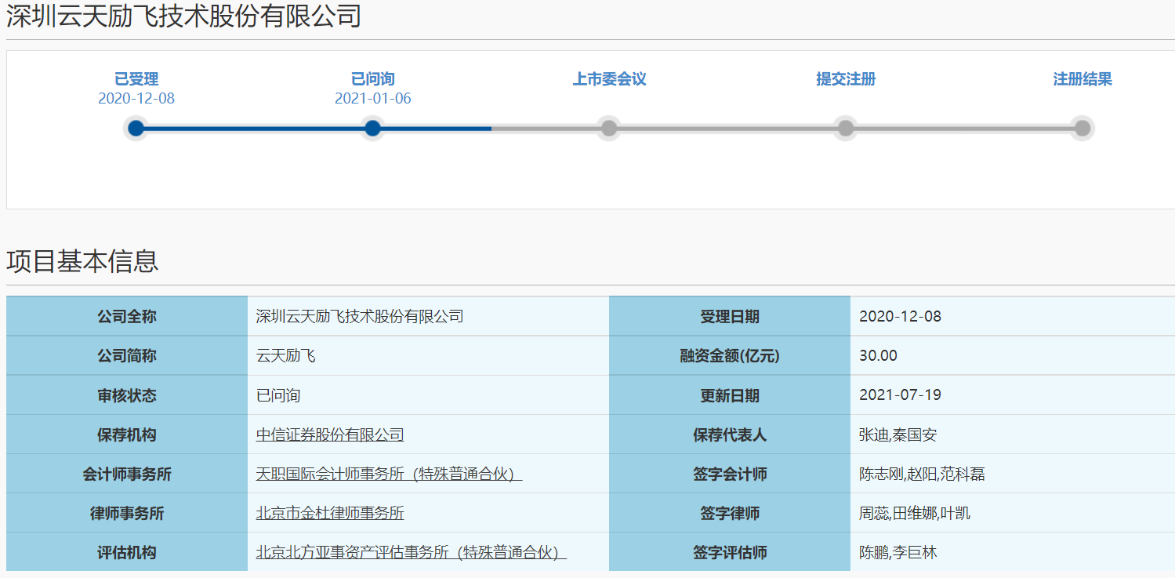Click the 公司简称 header cell

(x=127, y=356)
